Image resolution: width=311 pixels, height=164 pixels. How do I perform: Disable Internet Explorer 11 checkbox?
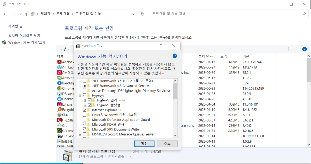click(x=85, y=110)
